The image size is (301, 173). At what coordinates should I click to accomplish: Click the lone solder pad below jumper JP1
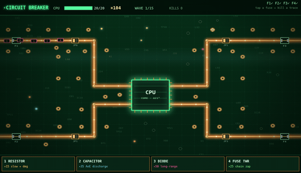46,144
